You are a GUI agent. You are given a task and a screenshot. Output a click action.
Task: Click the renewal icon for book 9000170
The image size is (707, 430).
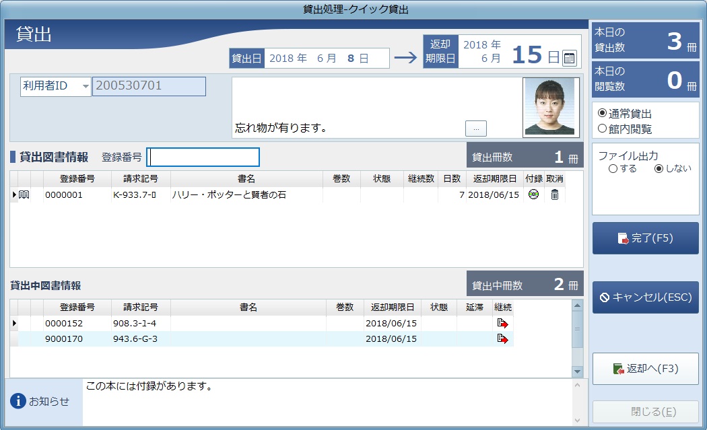point(502,338)
